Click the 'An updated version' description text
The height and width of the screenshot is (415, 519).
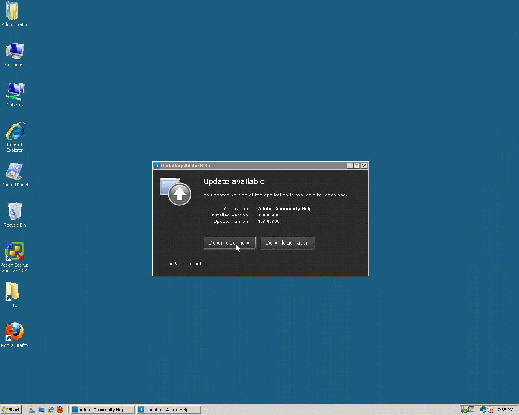point(275,195)
